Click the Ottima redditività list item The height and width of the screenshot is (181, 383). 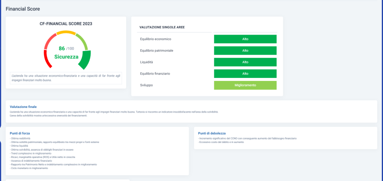pos(20,139)
